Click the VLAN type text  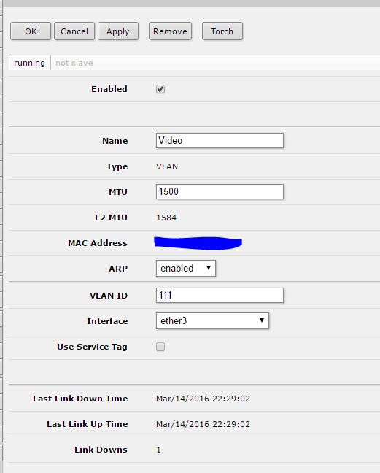[167, 166]
